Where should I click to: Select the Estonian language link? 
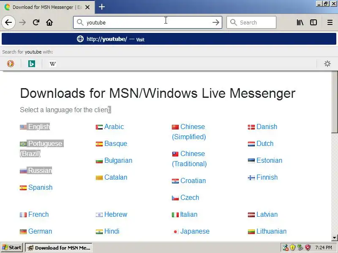coord(269,161)
